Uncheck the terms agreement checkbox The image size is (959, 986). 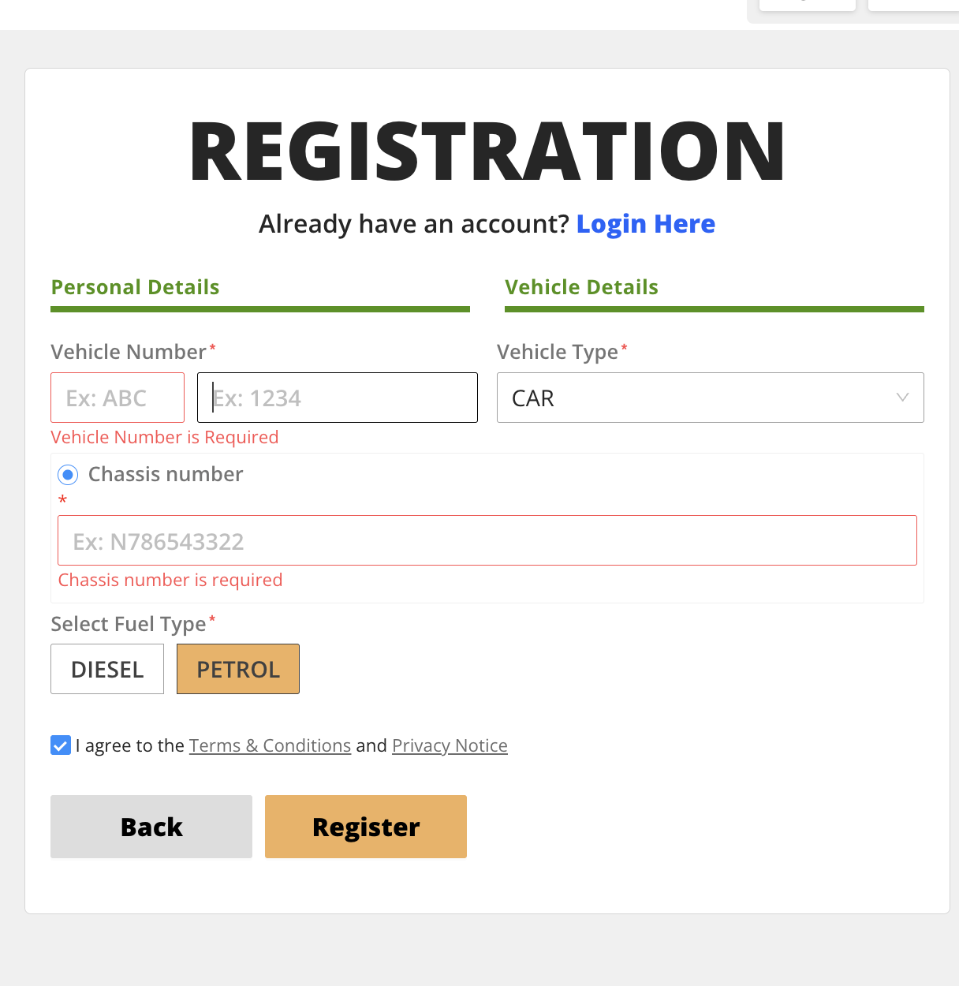coord(61,745)
